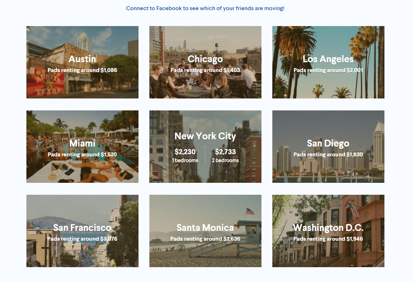Click the 'Pads renting around $1,830' text
The image size is (413, 282).
pos(328,155)
